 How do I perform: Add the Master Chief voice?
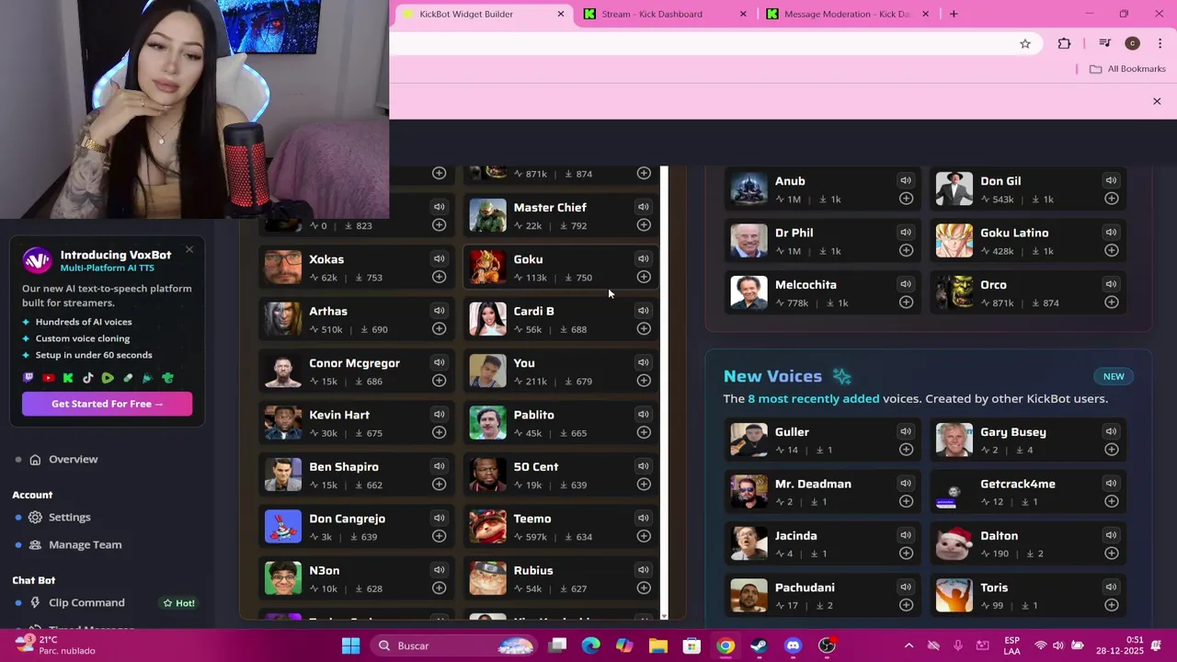click(644, 225)
